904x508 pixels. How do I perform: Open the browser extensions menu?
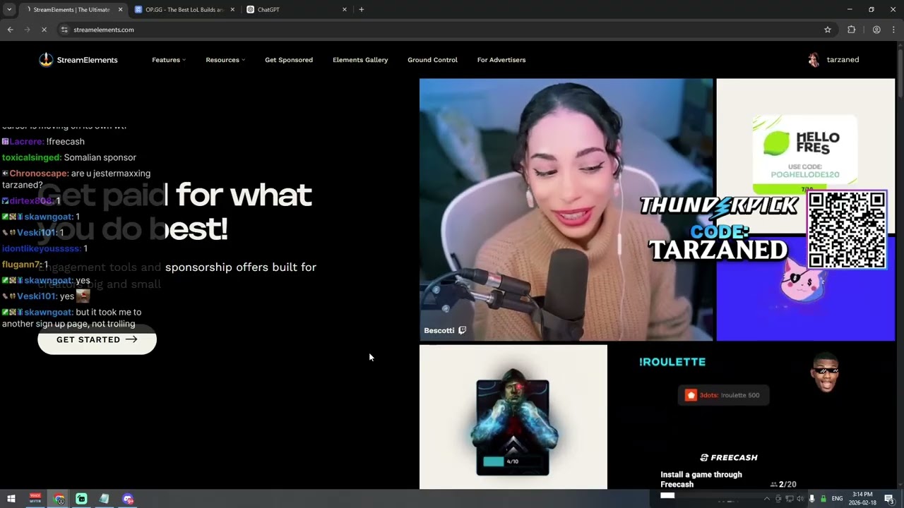[851, 30]
